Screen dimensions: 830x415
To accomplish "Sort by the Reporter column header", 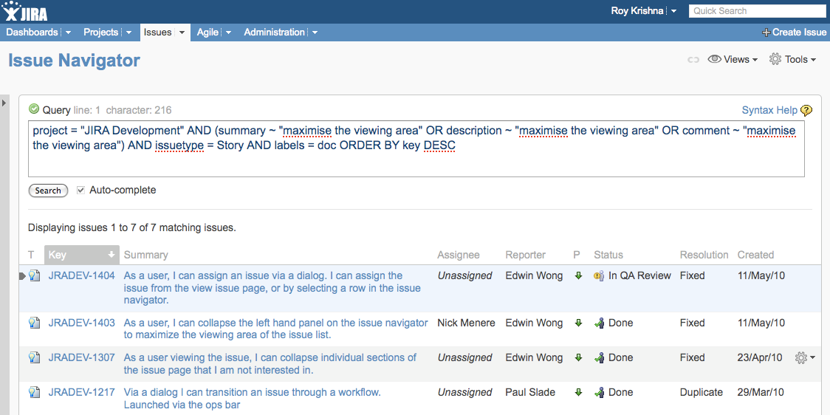I will (x=525, y=255).
